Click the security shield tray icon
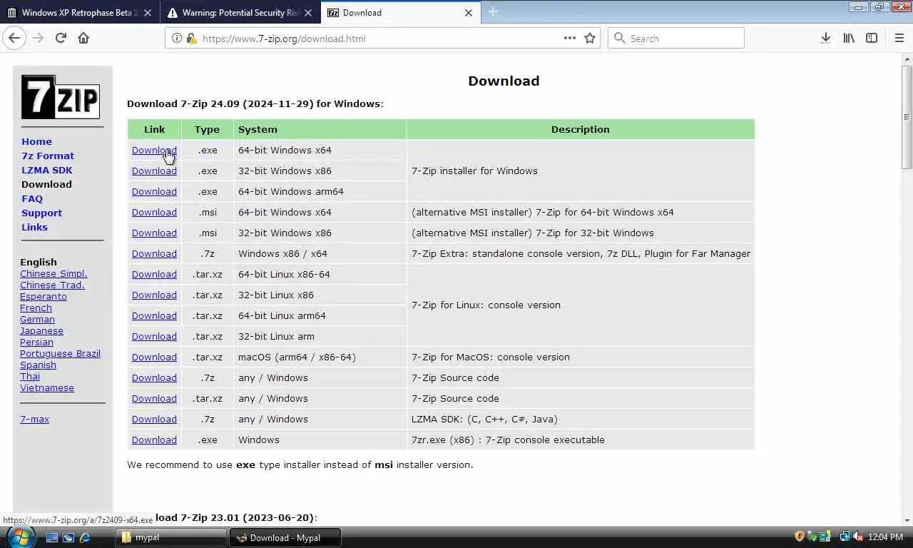The height and width of the screenshot is (548, 913). (x=800, y=537)
